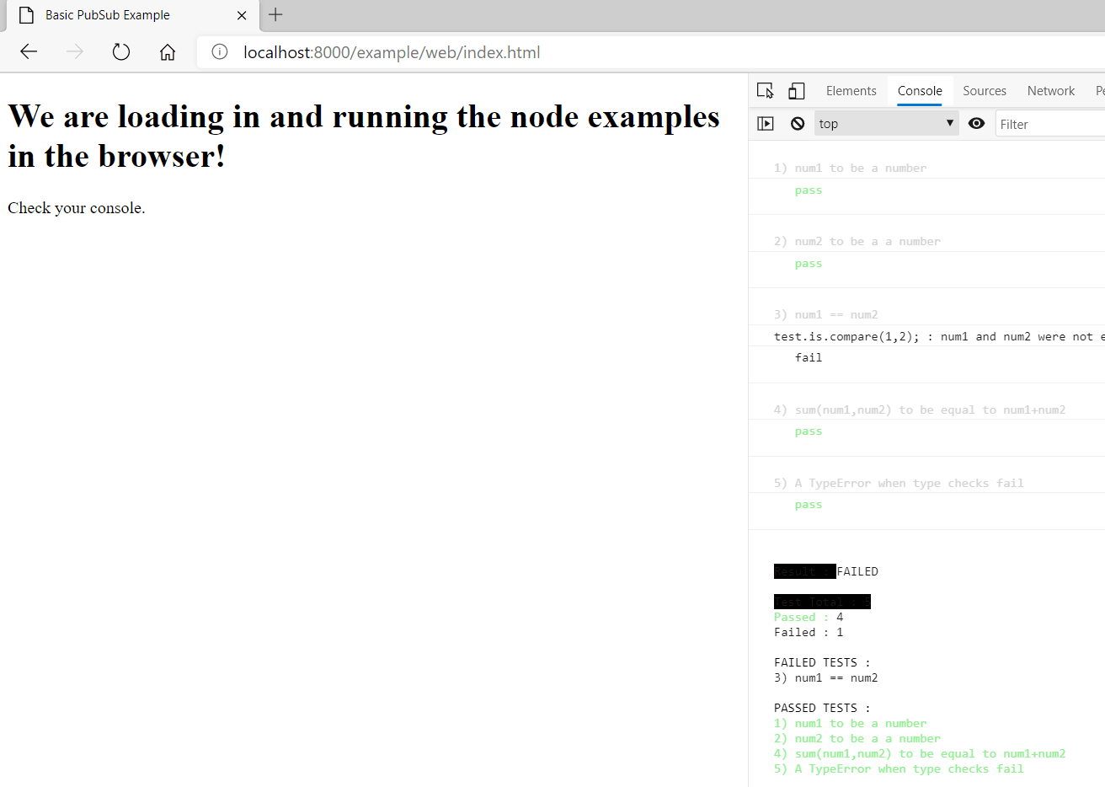Create live expression with eye icon
1105x787 pixels.
[x=977, y=124]
